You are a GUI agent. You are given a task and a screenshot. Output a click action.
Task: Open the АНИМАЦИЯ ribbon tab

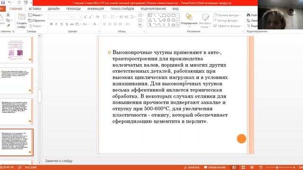pos(96,8)
